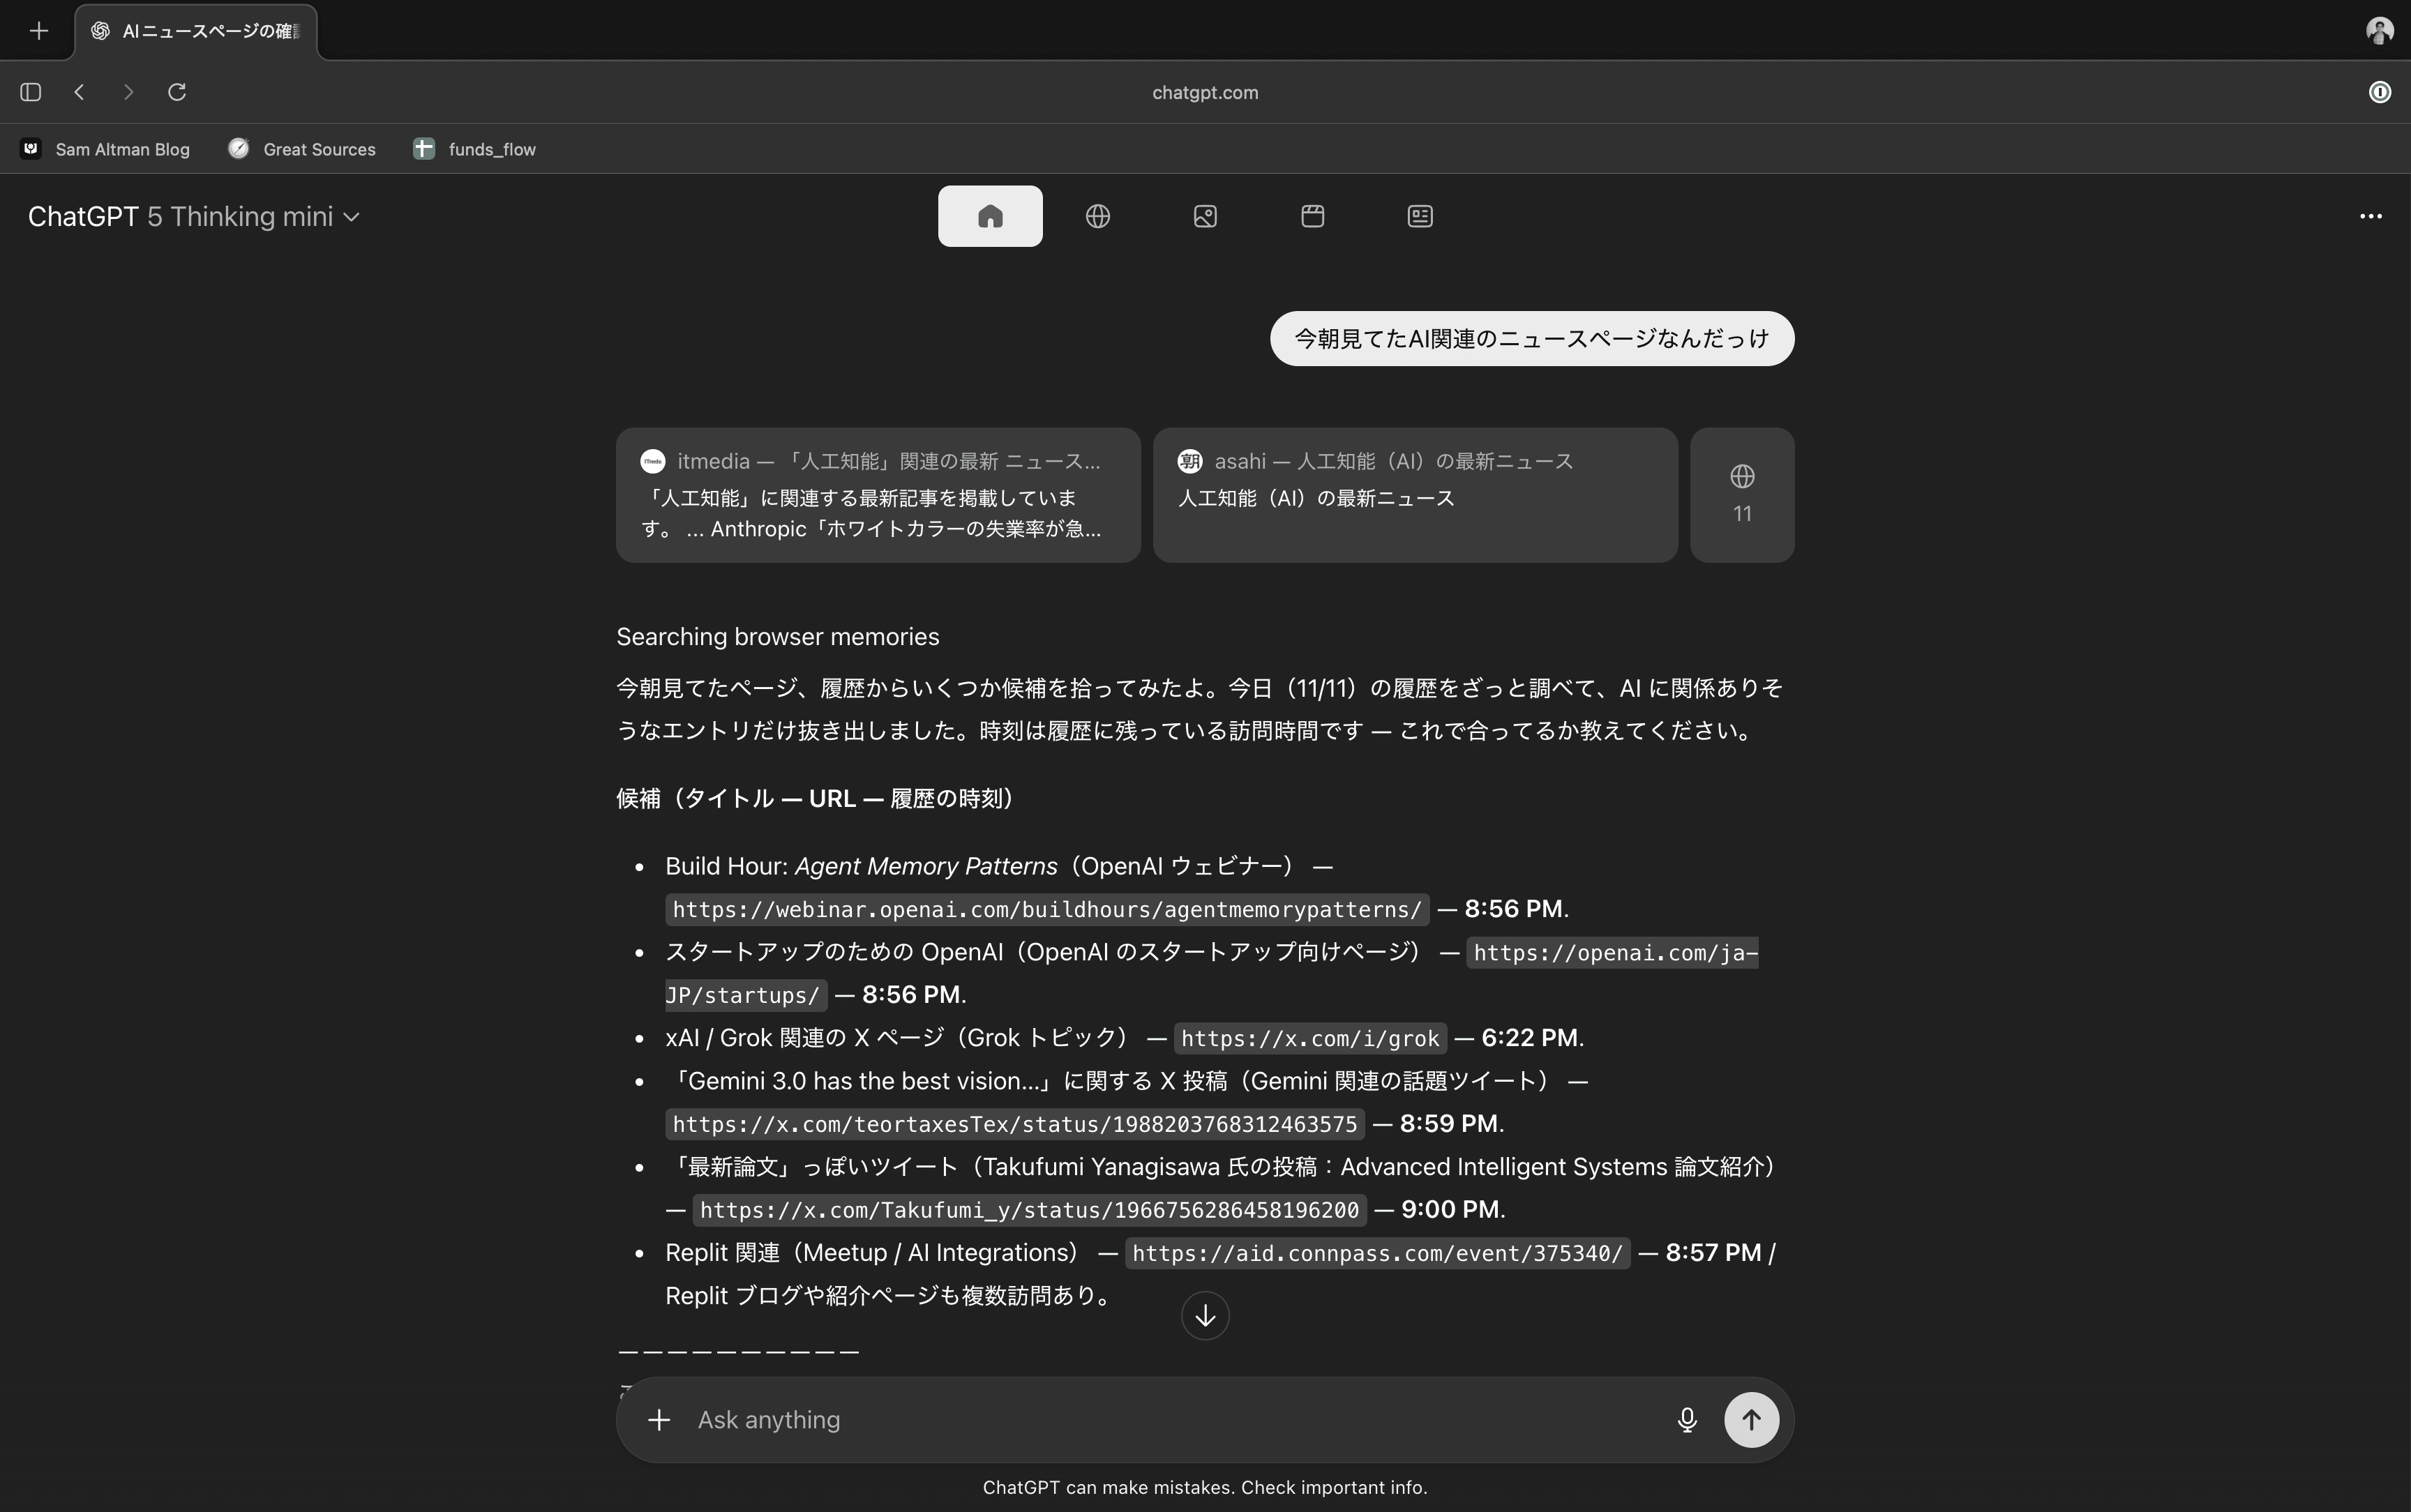
Task: Open the funds_flow bookmark
Action: 475,149
